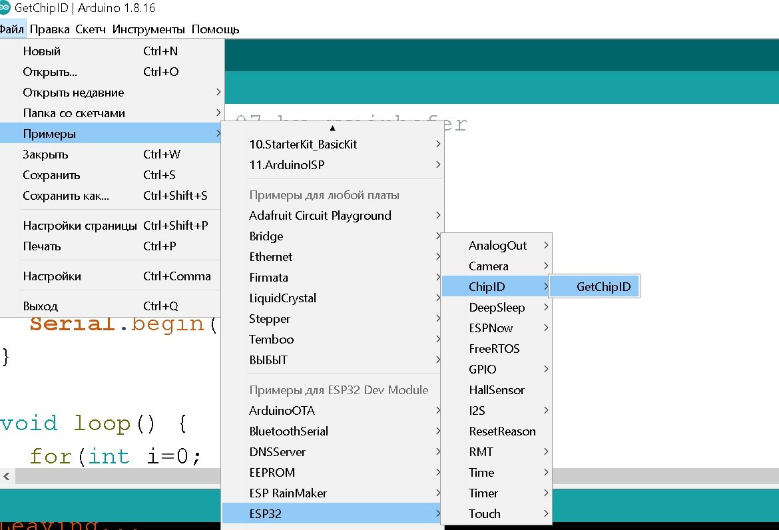This screenshot has width=779, height=530.
Task: Open the ВЫБЫТ examples submenu
Action: pos(332,360)
